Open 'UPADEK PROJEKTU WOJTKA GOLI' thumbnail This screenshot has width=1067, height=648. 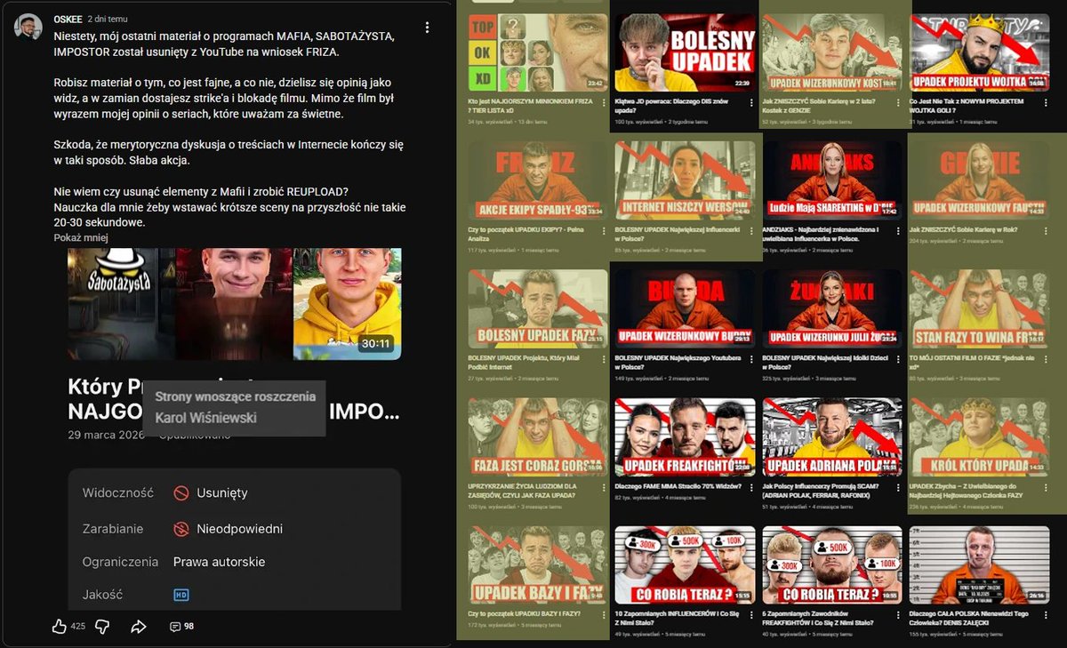point(980,52)
